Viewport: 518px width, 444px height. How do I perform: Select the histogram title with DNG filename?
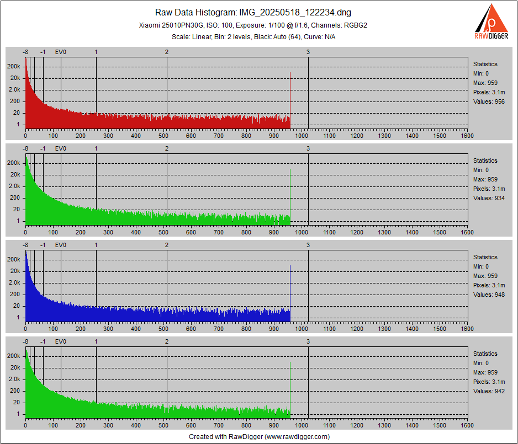(259, 13)
